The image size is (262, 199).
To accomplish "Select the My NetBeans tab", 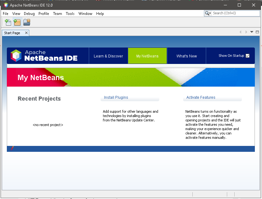I will click(147, 56).
